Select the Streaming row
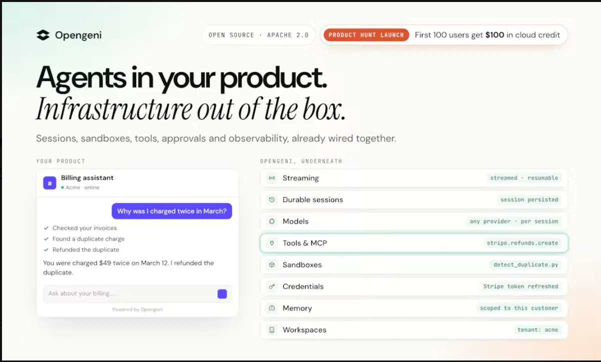The width and height of the screenshot is (601, 362). point(414,178)
